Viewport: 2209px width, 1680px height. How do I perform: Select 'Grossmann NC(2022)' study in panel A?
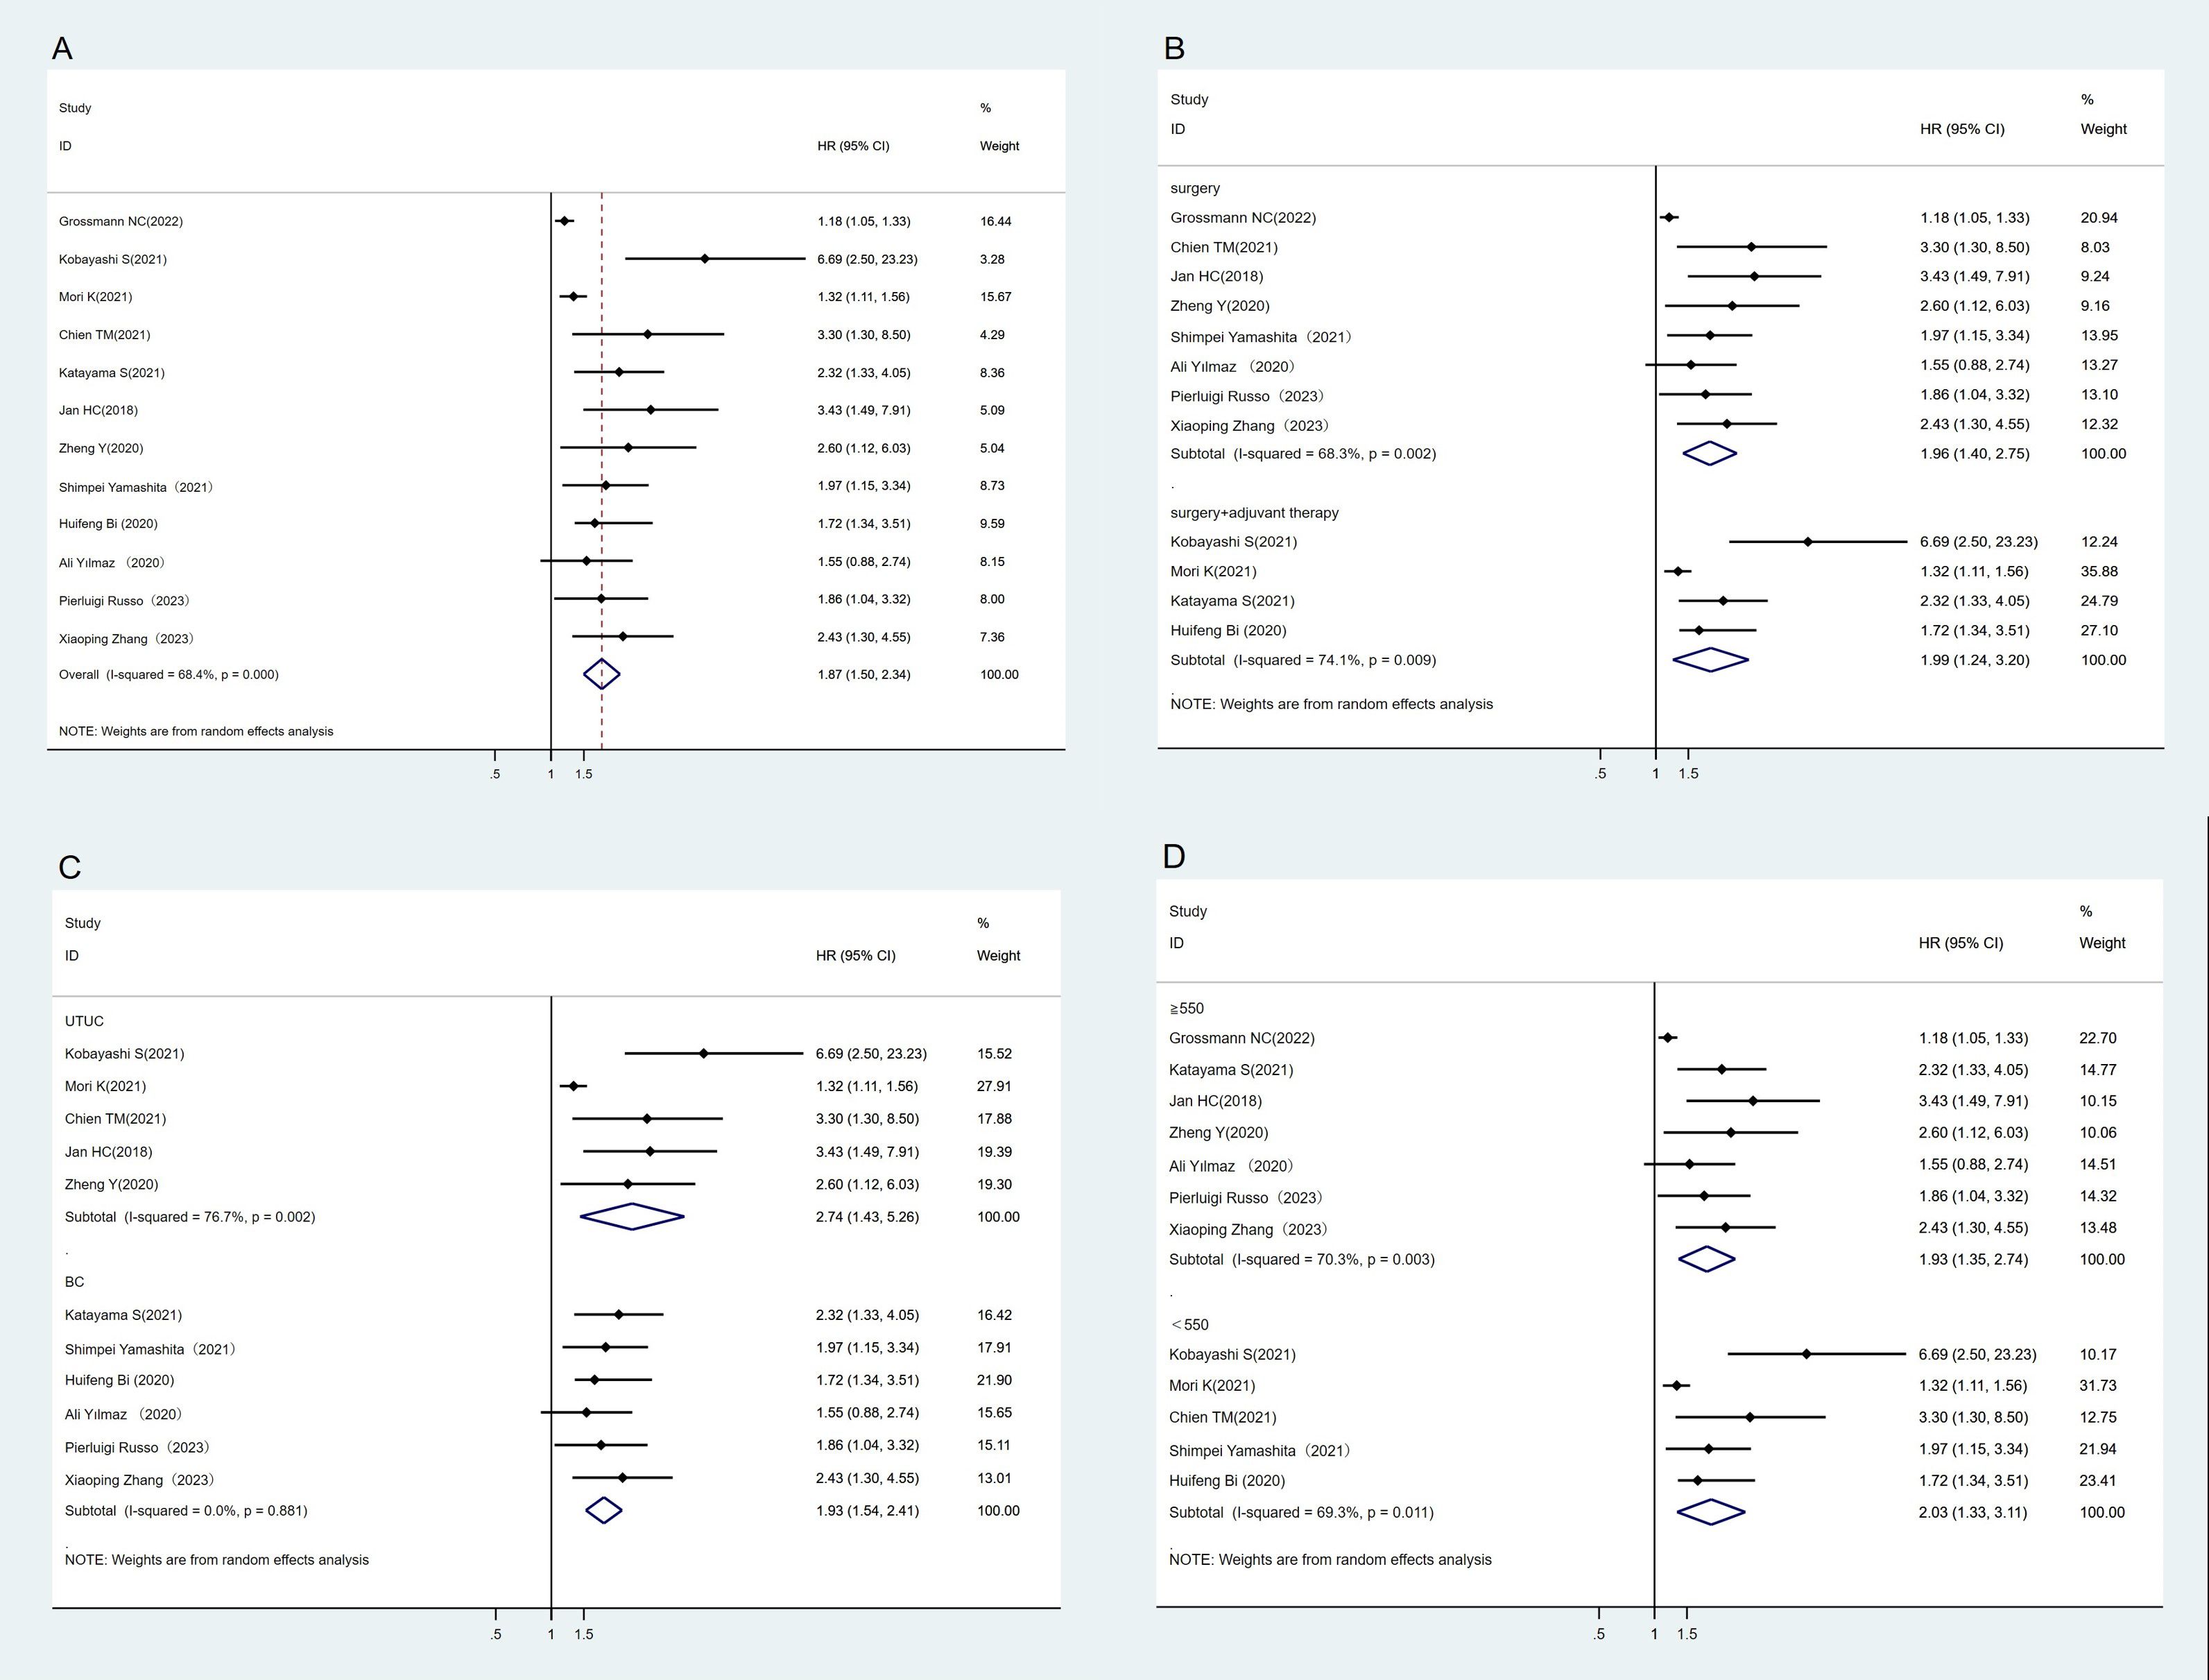point(121,221)
